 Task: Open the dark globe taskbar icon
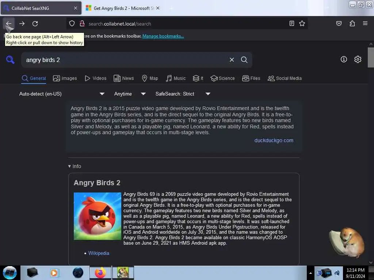[78, 273]
